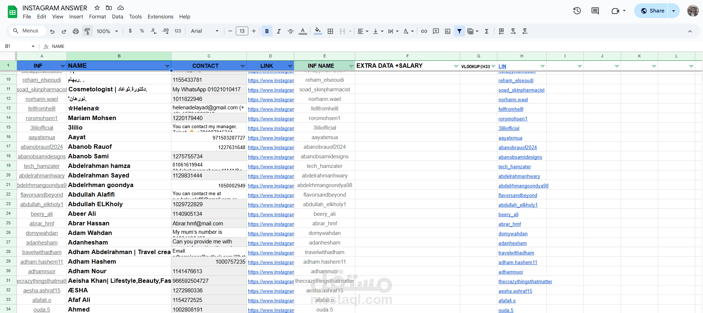The width and height of the screenshot is (703, 313).
Task: Open the CONTACT column filter button
Action: [x=243, y=66]
